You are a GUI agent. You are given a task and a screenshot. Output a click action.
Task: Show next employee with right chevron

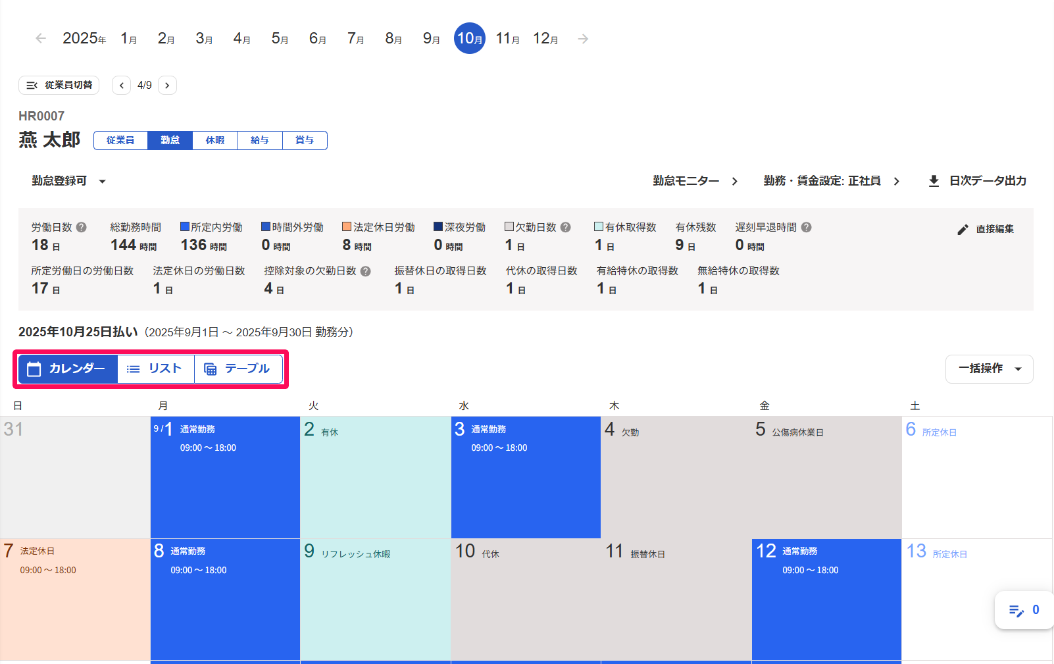(167, 86)
